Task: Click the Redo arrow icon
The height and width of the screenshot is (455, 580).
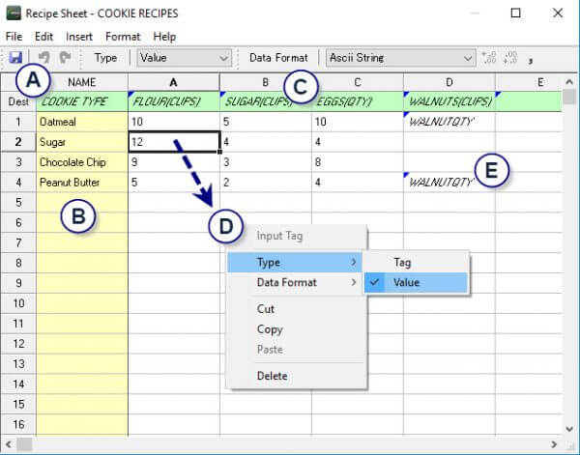Action: [66, 58]
